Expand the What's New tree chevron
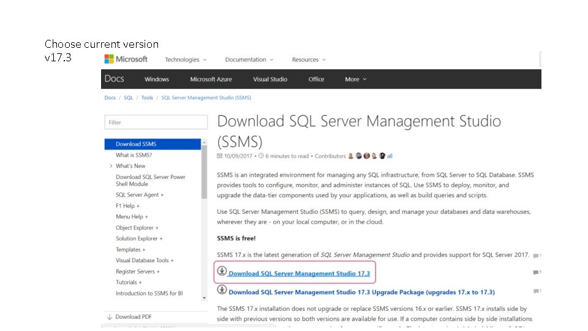 point(111,166)
